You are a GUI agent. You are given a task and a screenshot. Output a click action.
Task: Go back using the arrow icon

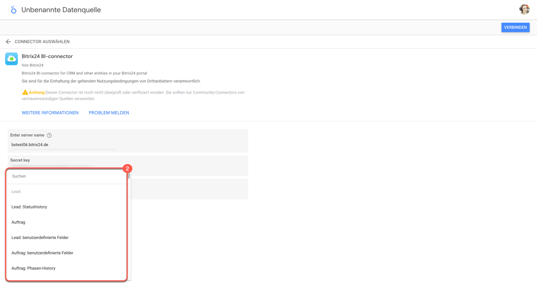[8, 42]
